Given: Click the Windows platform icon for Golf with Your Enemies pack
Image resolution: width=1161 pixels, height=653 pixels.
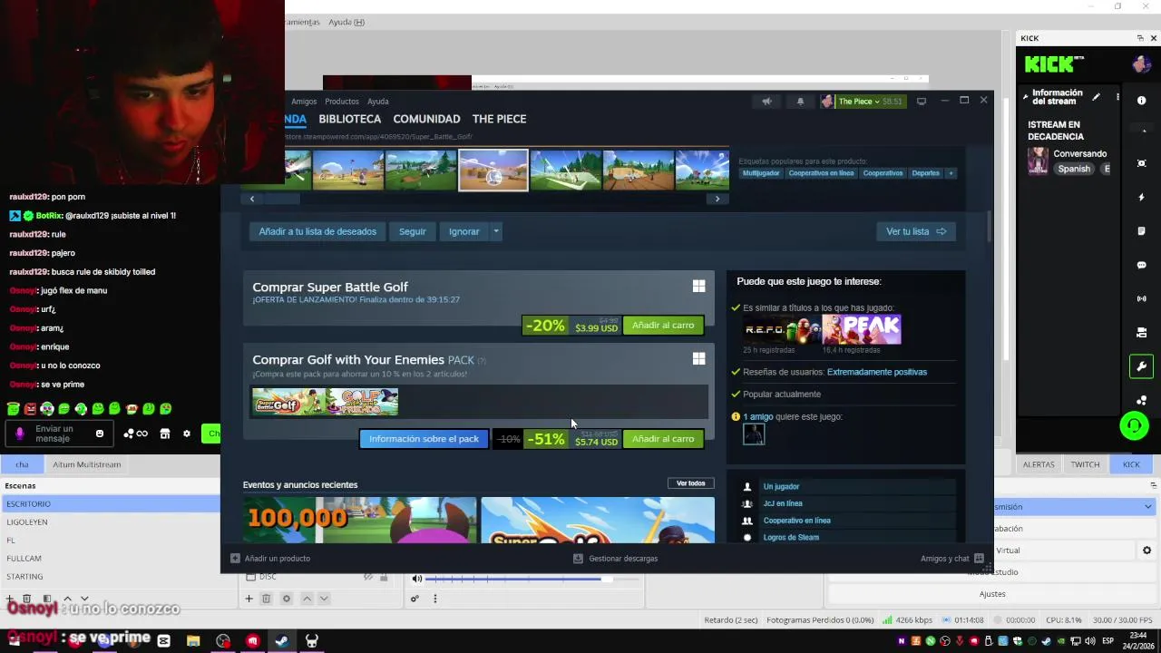Looking at the screenshot, I should click(x=698, y=359).
